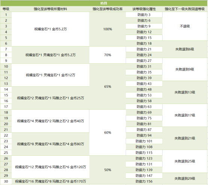Viewport: 208px width, 185px height.
Task: Select the level 1 row number cell
Action: click(x=6, y=15)
